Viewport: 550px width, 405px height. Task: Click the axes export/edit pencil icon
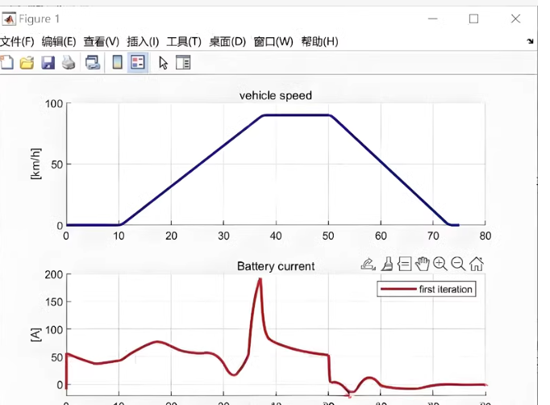[368, 264]
